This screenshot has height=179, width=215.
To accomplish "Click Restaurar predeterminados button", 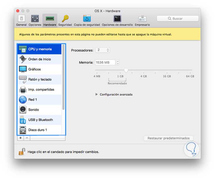I will pyautogui.click(x=168, y=138).
